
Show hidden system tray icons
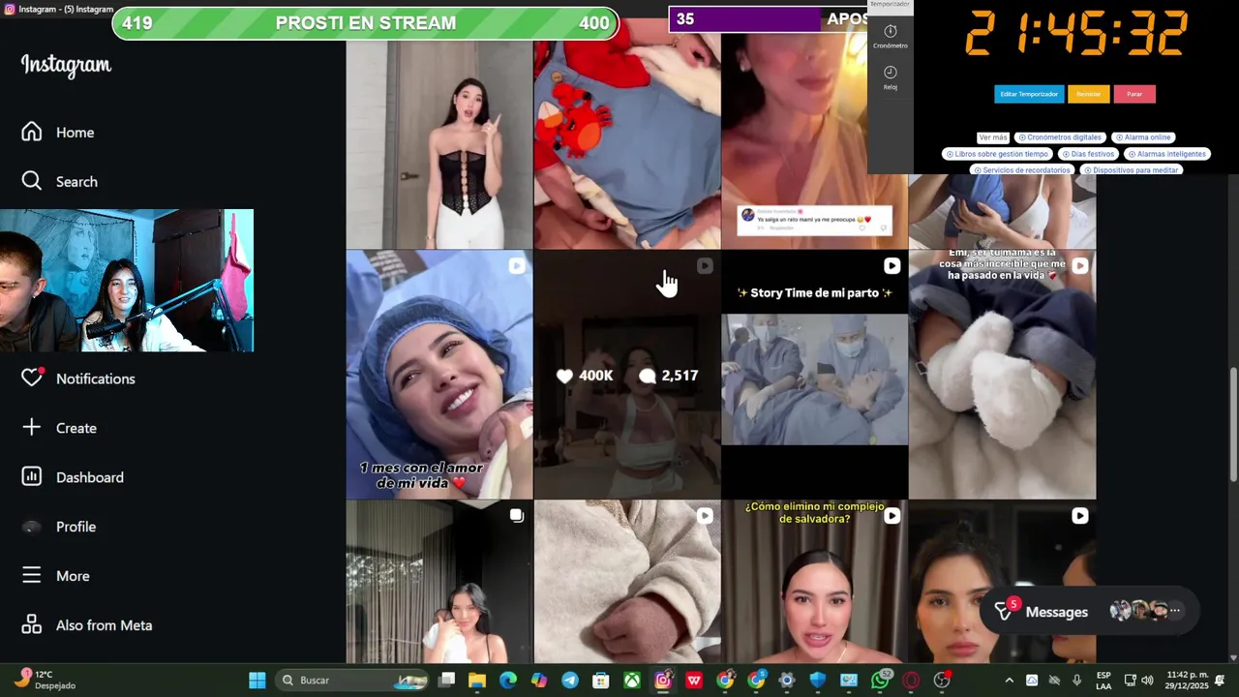coord(1009,681)
